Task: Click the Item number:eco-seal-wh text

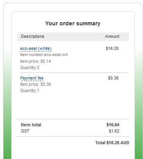Action: click(44, 55)
